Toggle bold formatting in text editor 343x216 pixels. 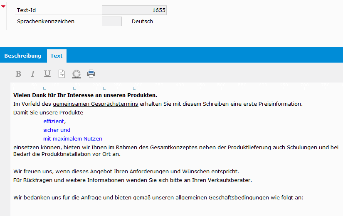click(18, 74)
